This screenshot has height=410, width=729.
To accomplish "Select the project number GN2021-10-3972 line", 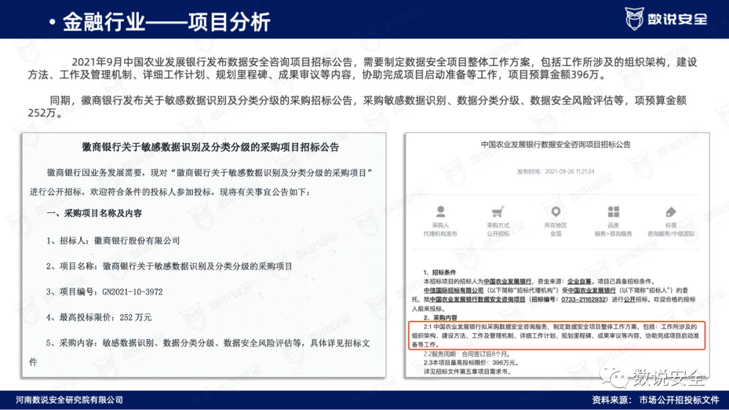I will [105, 291].
